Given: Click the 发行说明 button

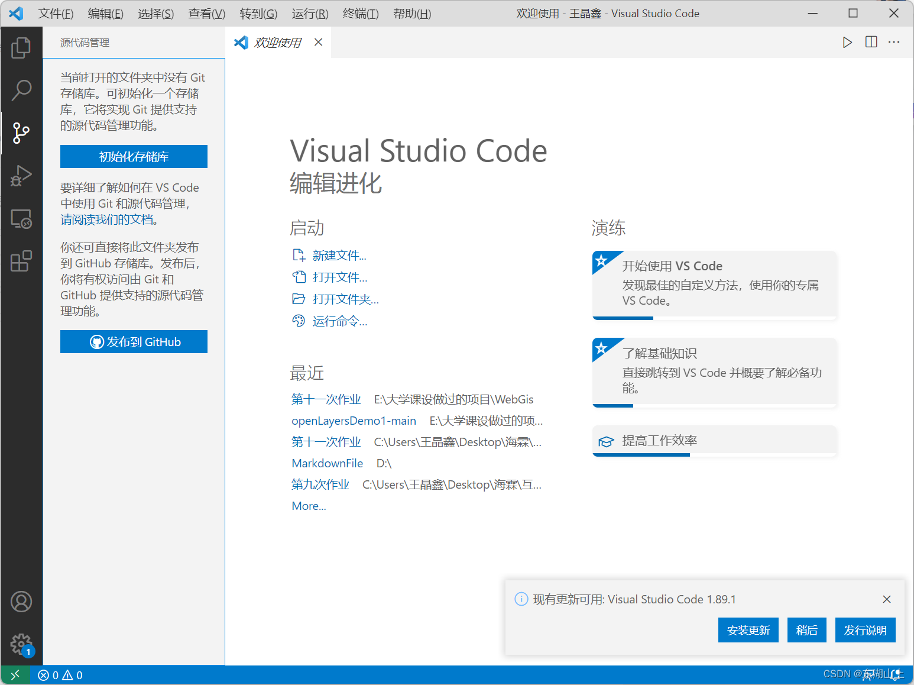Looking at the screenshot, I should point(865,630).
